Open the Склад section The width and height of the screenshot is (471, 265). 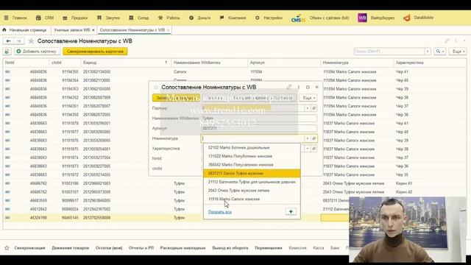[x=139, y=18]
